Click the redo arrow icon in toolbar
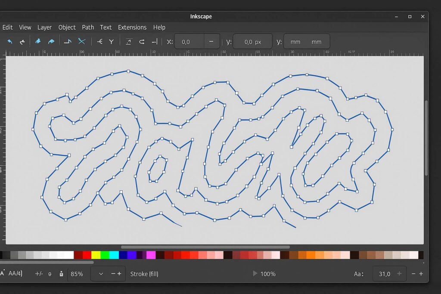This screenshot has width=441, height=294. 22,42
